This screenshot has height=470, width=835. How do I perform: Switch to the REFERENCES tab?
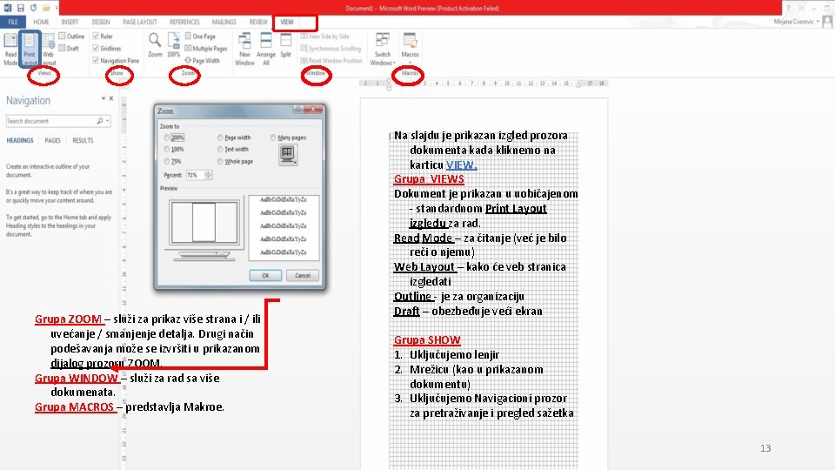tap(184, 22)
